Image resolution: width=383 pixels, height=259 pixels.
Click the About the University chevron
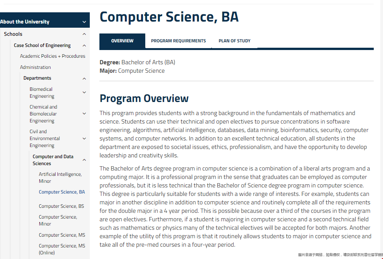84,22
